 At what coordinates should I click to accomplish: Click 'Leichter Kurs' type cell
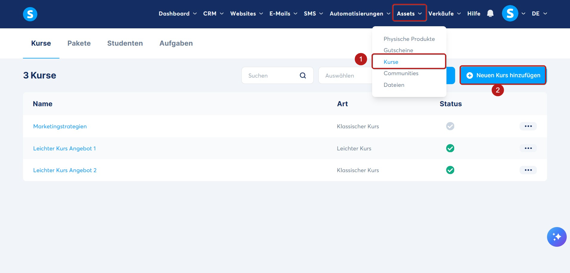click(x=354, y=149)
